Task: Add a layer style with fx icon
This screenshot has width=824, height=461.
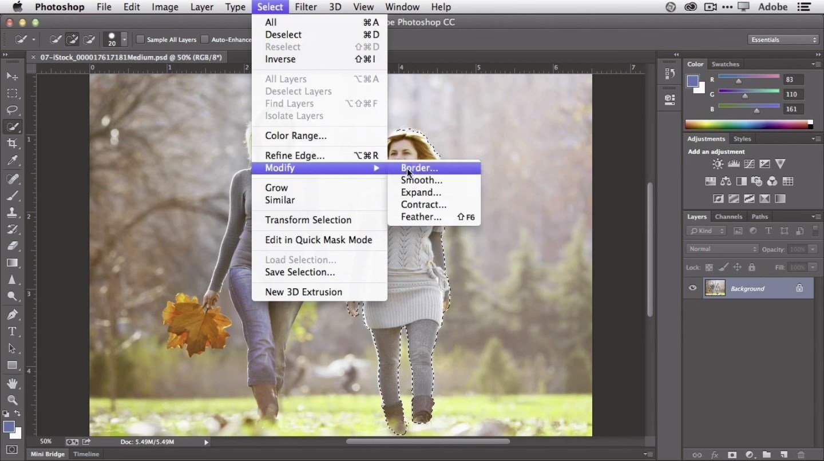Action: tap(714, 455)
